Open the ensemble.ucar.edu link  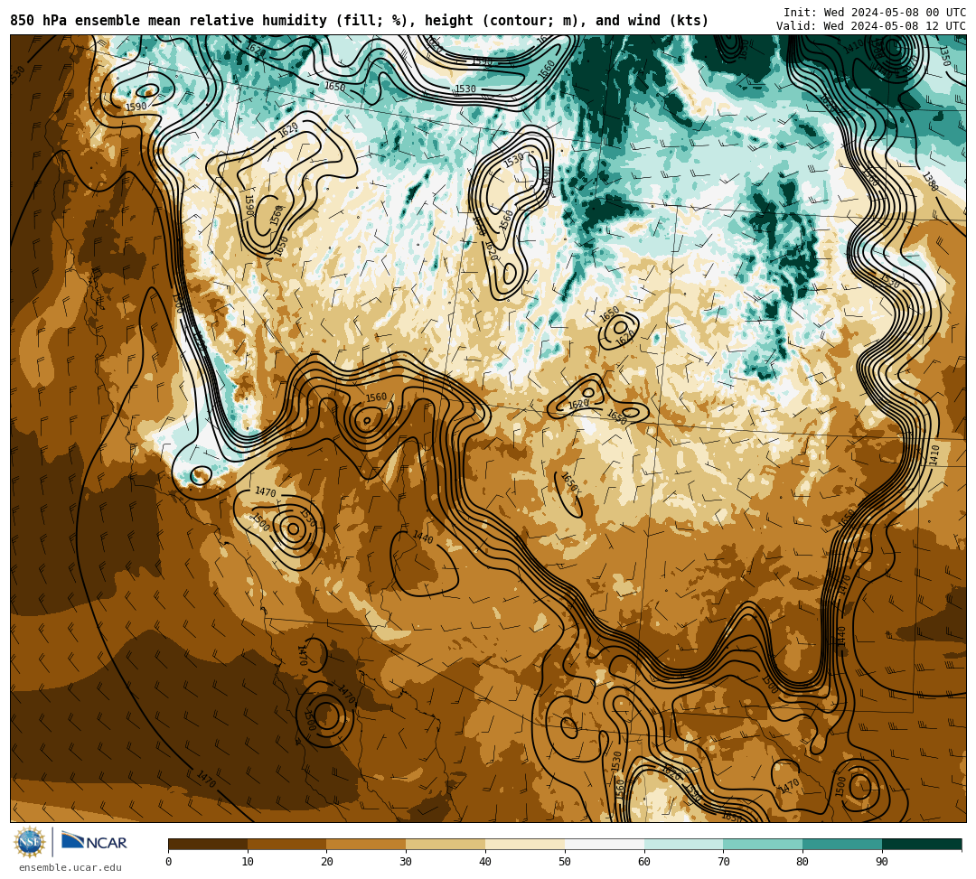pos(70,868)
